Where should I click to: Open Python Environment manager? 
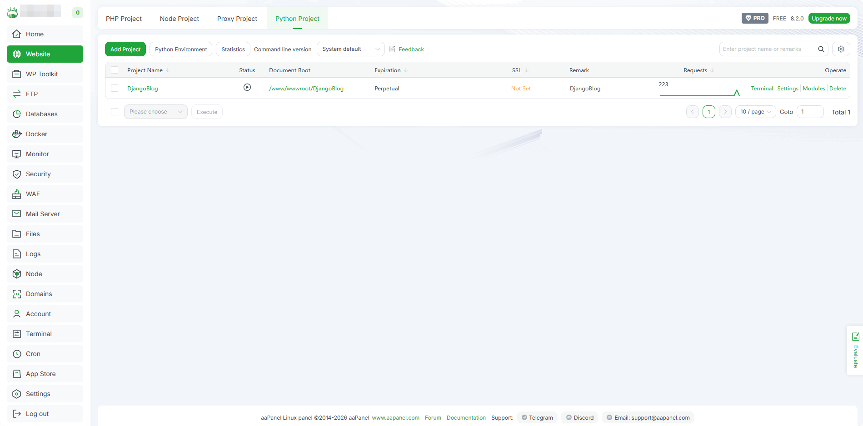[x=181, y=49]
